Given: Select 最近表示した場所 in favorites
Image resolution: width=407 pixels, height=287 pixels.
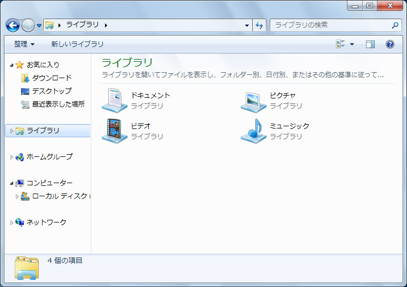Looking at the screenshot, I should (58, 104).
